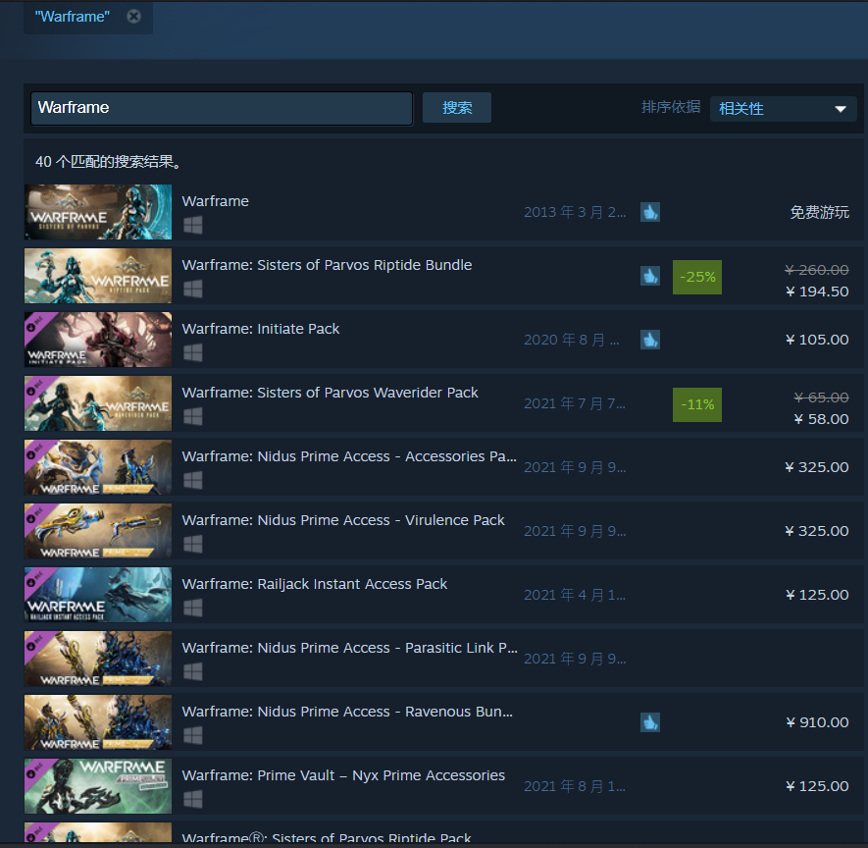This screenshot has height=848, width=868.
Task: Click ¥ 325.00 price on Virulence Pack row
Action: [817, 531]
